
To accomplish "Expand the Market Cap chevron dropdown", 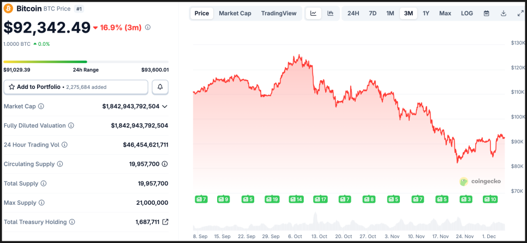I will coord(165,106).
